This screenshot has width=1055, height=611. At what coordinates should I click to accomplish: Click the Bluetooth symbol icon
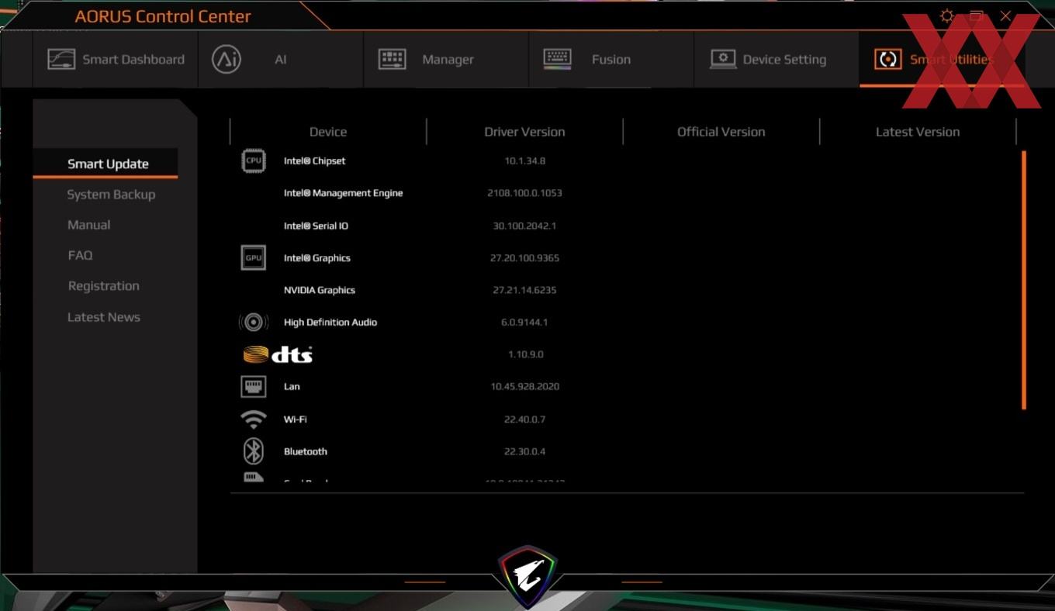[254, 451]
